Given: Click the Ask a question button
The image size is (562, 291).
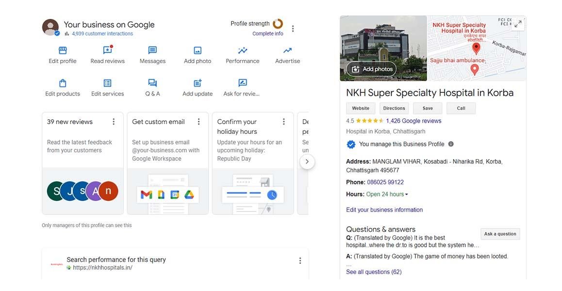Looking at the screenshot, I should [x=500, y=234].
